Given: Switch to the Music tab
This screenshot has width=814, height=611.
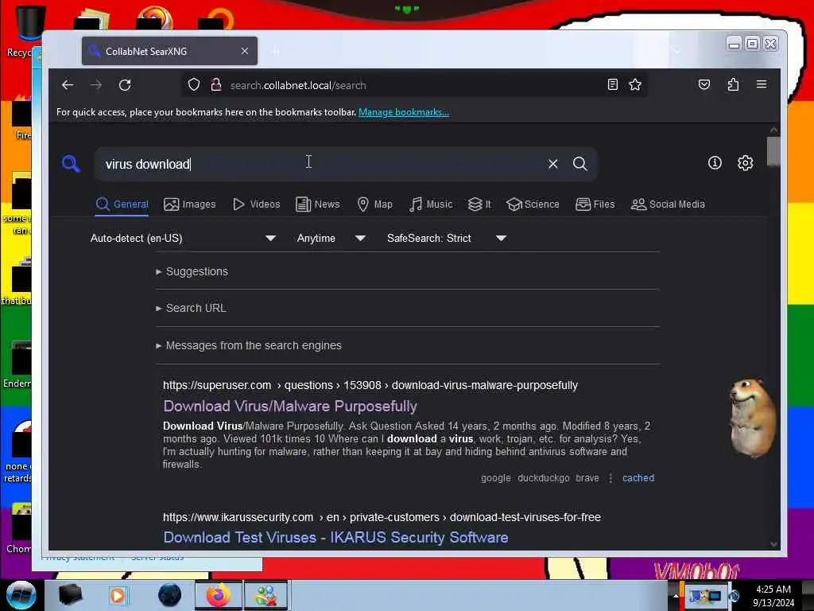Looking at the screenshot, I should (x=431, y=204).
